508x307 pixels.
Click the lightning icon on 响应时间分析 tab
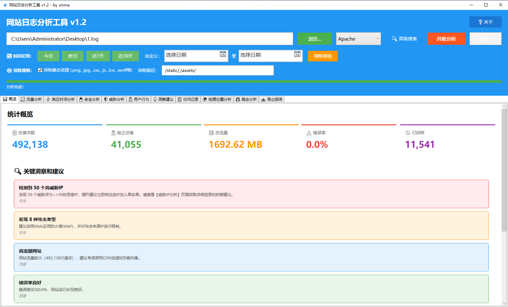pyautogui.click(x=48, y=99)
